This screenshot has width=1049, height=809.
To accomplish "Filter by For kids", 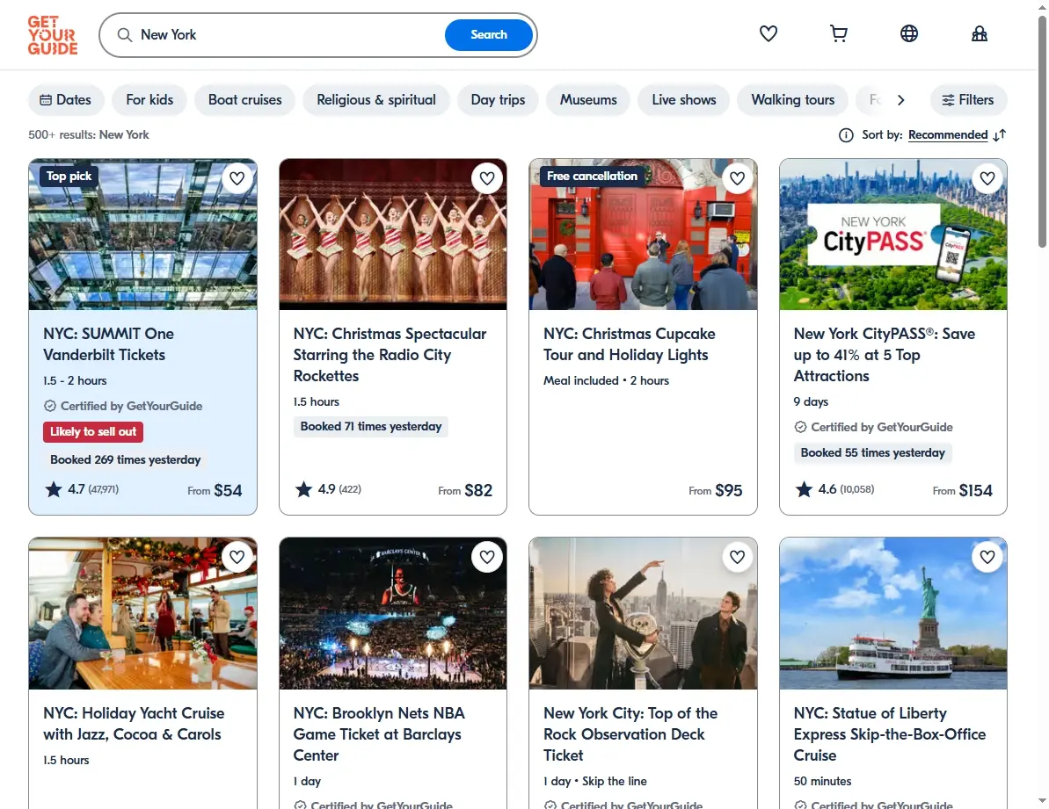I will pyautogui.click(x=149, y=99).
